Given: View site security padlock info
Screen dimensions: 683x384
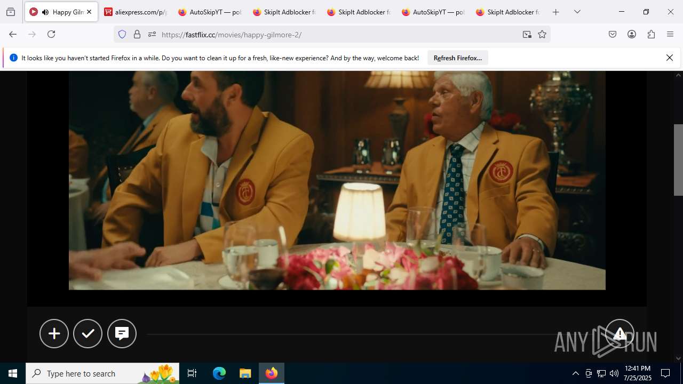Looking at the screenshot, I should pos(137,34).
